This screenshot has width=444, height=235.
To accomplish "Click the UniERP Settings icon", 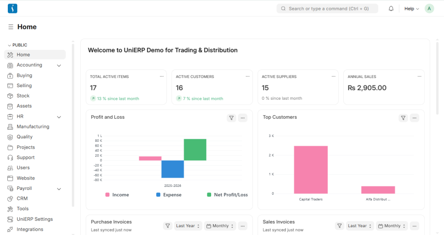I will click(10, 219).
